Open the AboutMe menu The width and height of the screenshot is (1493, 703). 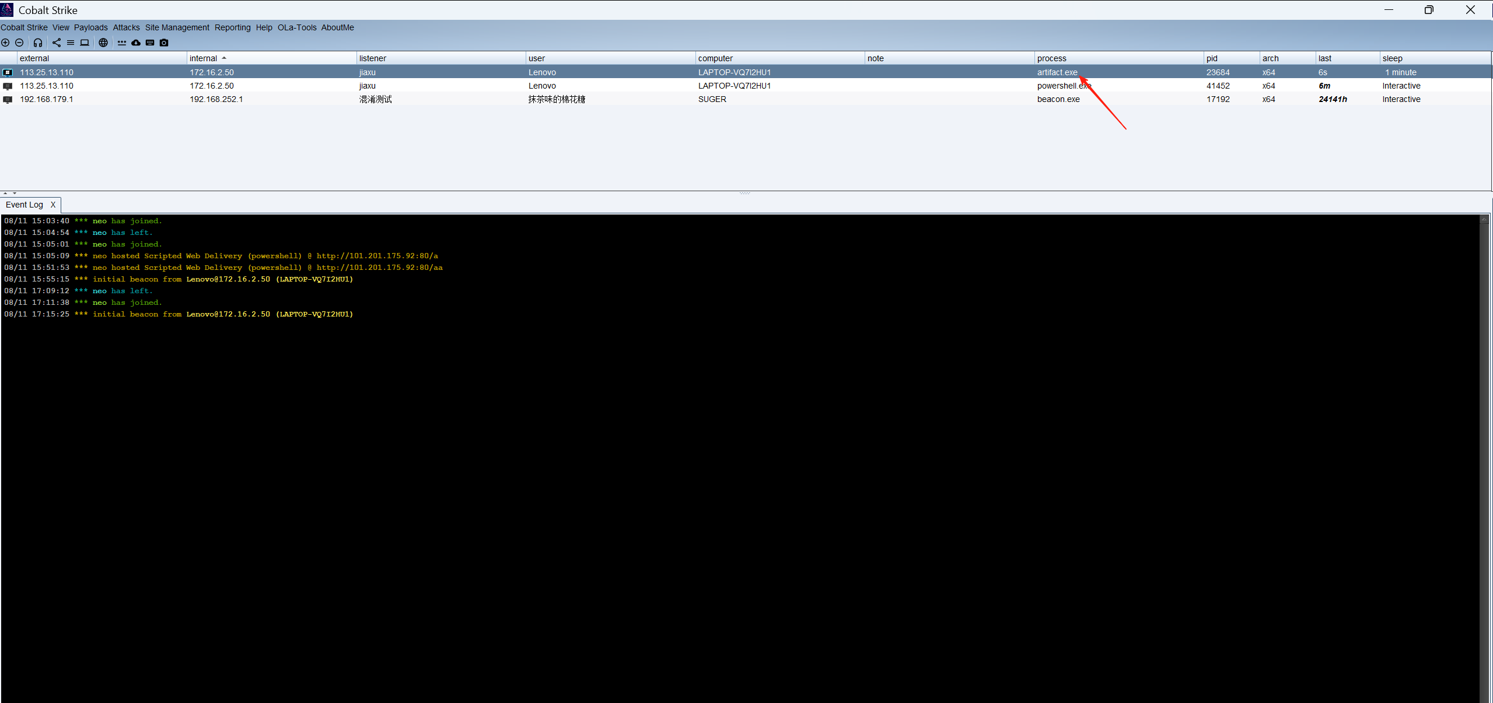pos(338,27)
